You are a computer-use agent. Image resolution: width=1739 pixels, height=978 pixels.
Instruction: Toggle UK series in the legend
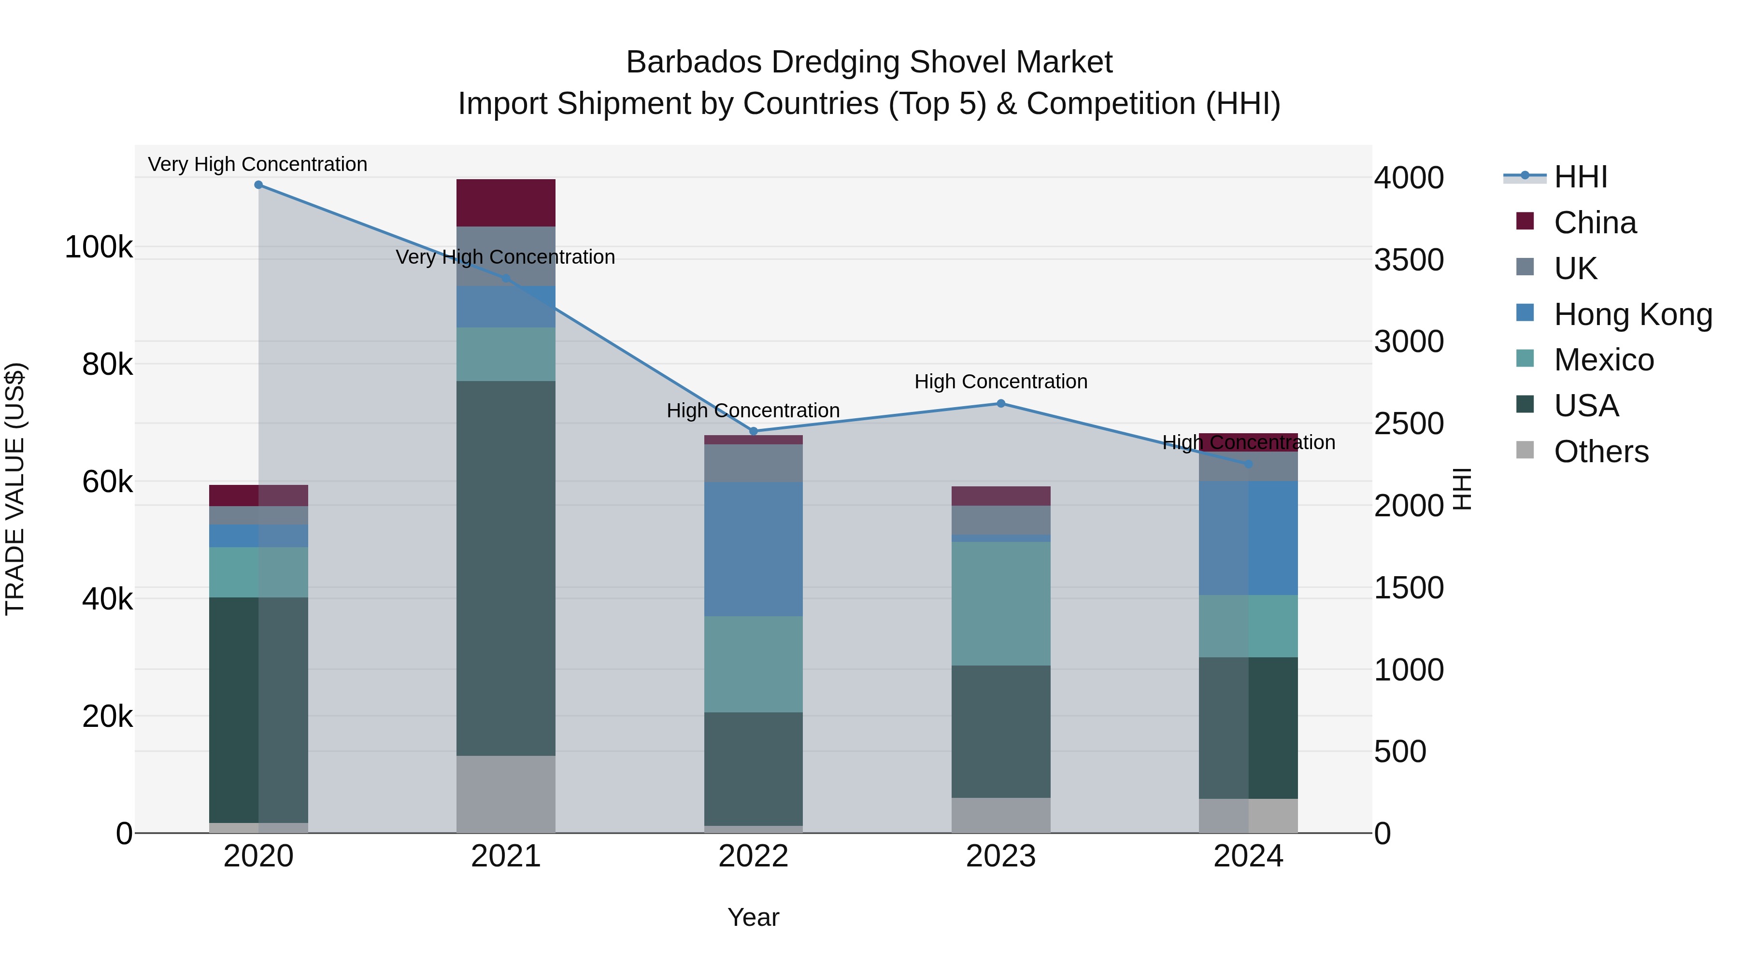(1557, 268)
